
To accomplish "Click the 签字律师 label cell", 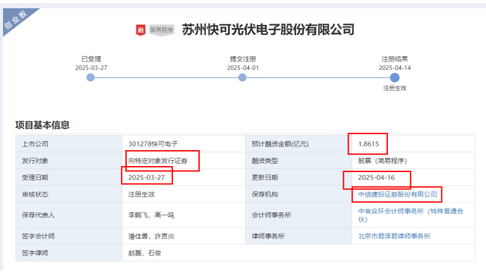I will tap(69, 253).
